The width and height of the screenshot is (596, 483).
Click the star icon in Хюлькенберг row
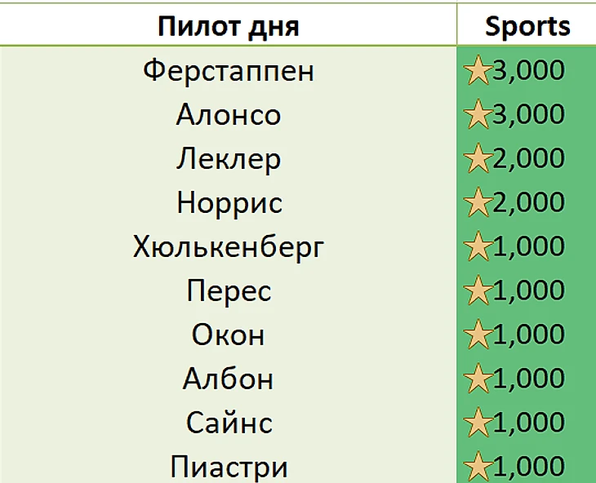tap(476, 247)
